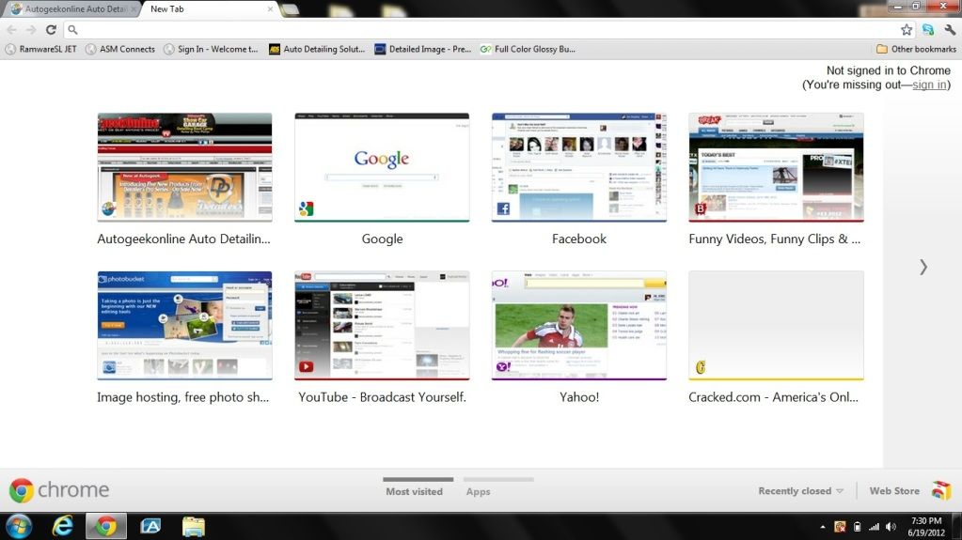Open a new tab with the tab button
The height and width of the screenshot is (540, 962).
[x=290, y=9]
